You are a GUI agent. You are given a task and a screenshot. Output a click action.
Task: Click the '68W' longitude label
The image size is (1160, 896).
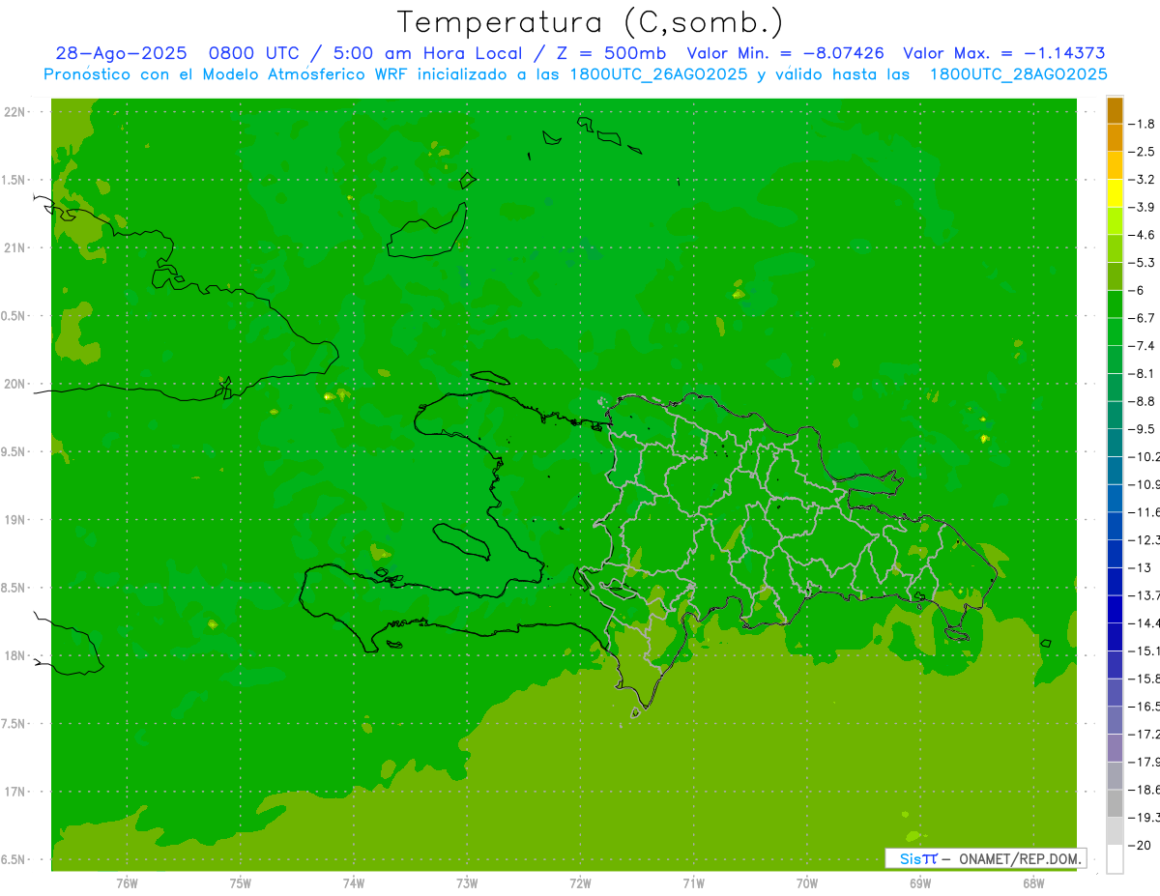1033,883
